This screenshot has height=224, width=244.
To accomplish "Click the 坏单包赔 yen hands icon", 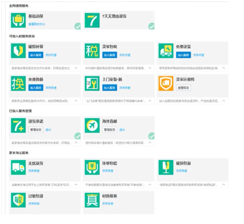I will 92,167.
